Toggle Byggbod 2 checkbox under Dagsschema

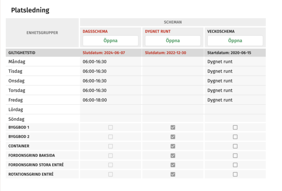pos(111,137)
